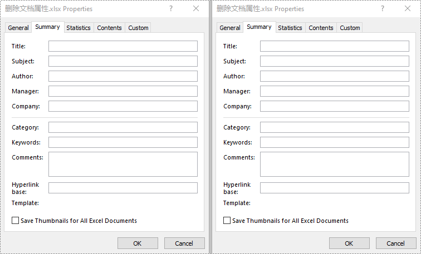Click Keywords field in left dialog
Screen dimensions: 421x254
point(123,142)
